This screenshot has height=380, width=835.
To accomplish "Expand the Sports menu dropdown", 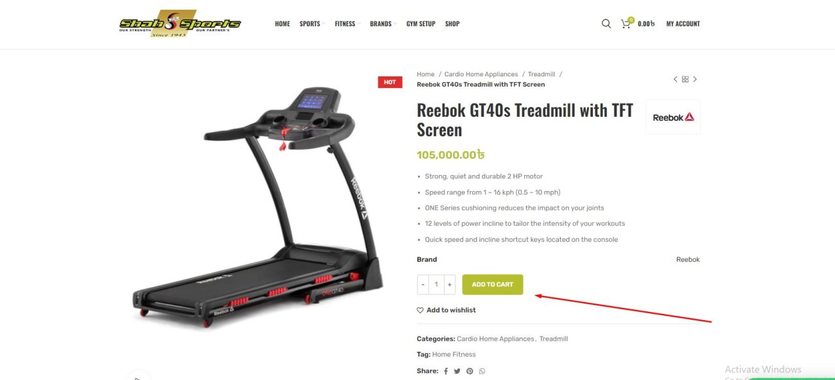I will coord(312,24).
